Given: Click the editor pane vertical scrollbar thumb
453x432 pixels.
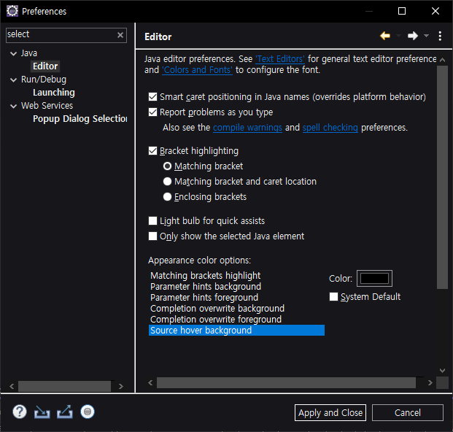Looking at the screenshot, I should [442, 177].
